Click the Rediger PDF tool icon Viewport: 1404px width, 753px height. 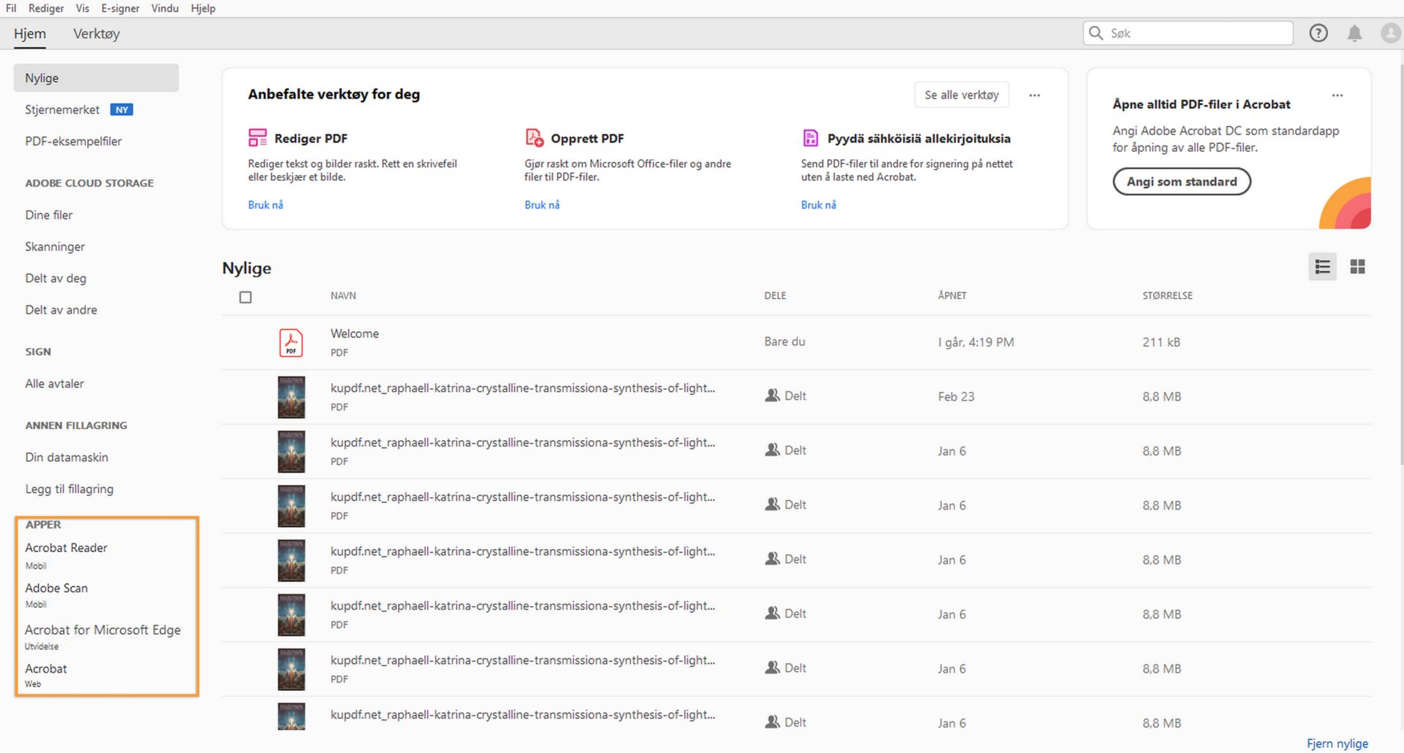(257, 137)
